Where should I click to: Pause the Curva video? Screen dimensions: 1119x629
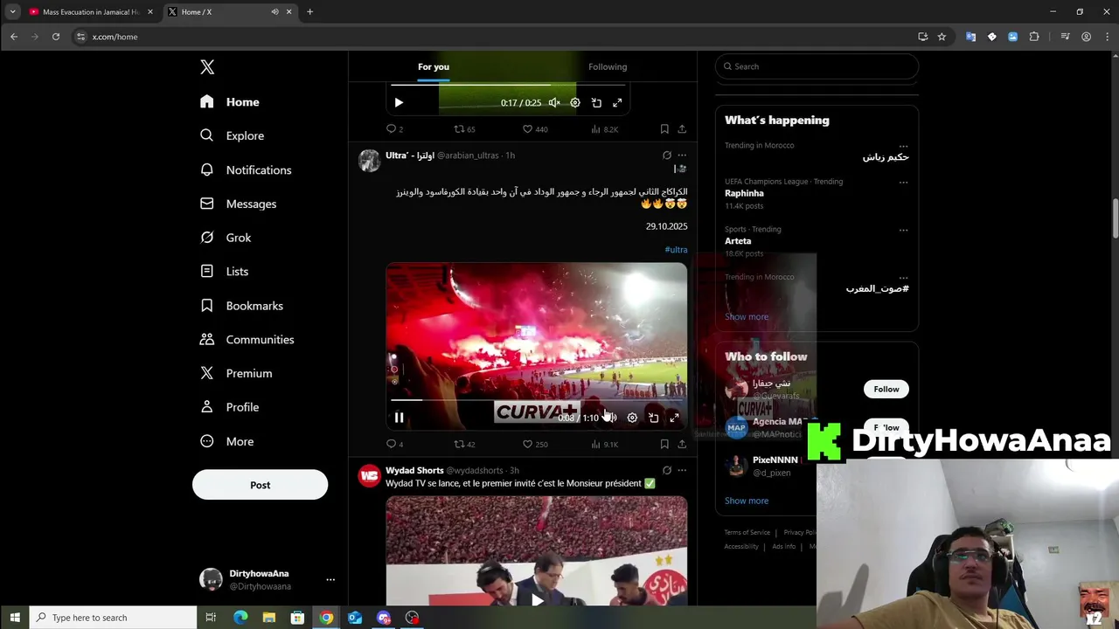[x=399, y=418]
